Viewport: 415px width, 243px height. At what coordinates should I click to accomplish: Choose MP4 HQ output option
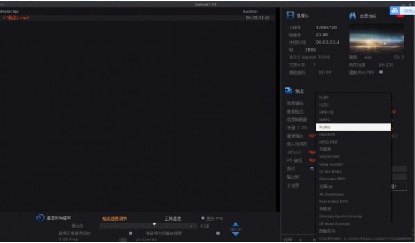click(x=353, y=112)
